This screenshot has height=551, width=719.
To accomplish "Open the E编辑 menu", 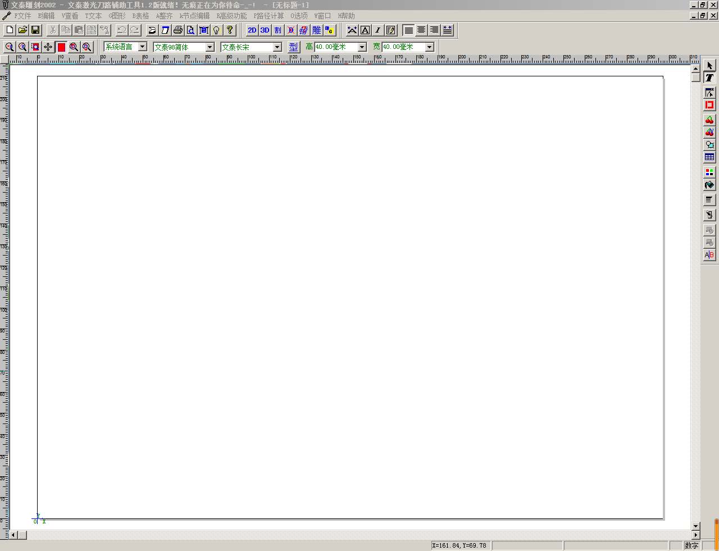I will pyautogui.click(x=47, y=16).
